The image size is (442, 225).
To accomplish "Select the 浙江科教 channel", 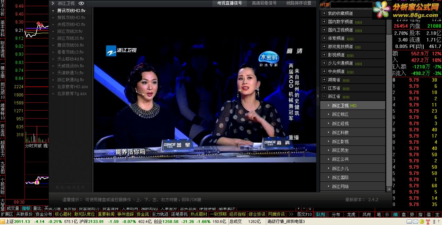I will click(352, 132).
